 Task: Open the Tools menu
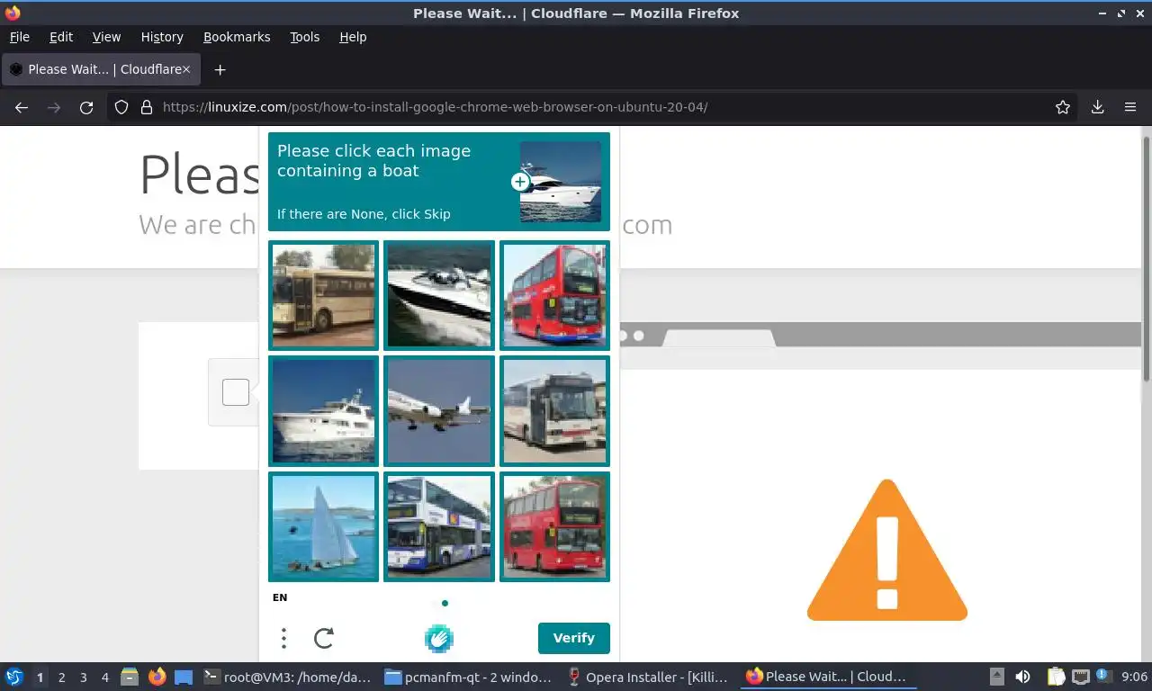point(304,37)
